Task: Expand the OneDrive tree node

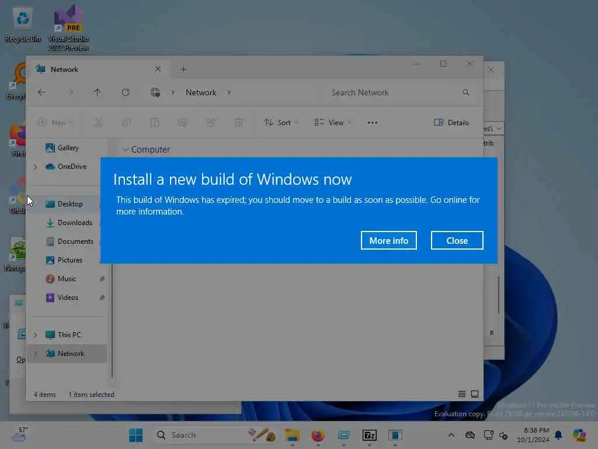Action: click(35, 167)
